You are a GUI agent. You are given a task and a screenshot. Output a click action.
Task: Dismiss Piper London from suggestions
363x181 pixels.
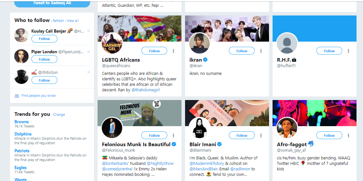click(x=89, y=52)
